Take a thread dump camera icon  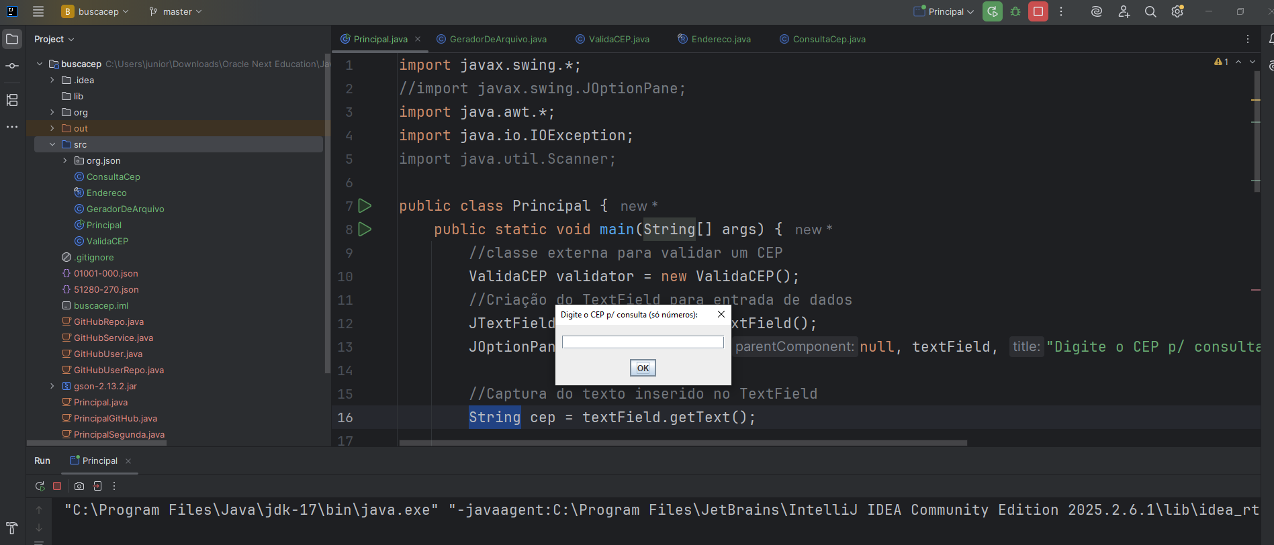(79, 486)
